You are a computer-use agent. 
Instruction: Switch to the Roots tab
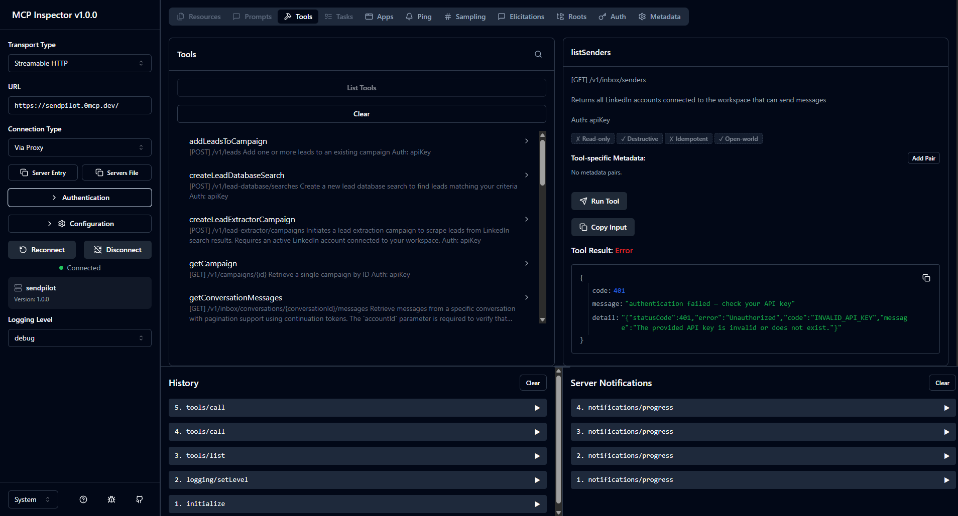point(571,17)
